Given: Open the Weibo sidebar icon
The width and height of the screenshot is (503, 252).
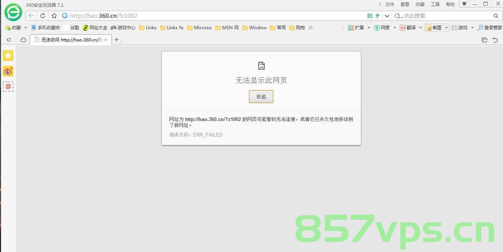Looking at the screenshot, I should pos(8,71).
